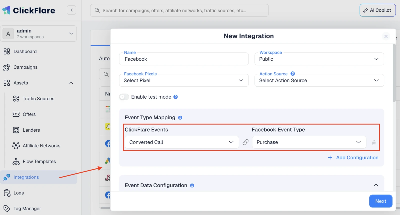Click the link icon between event dropdowns
Viewport: 400px width, 215px height.
tap(245, 142)
